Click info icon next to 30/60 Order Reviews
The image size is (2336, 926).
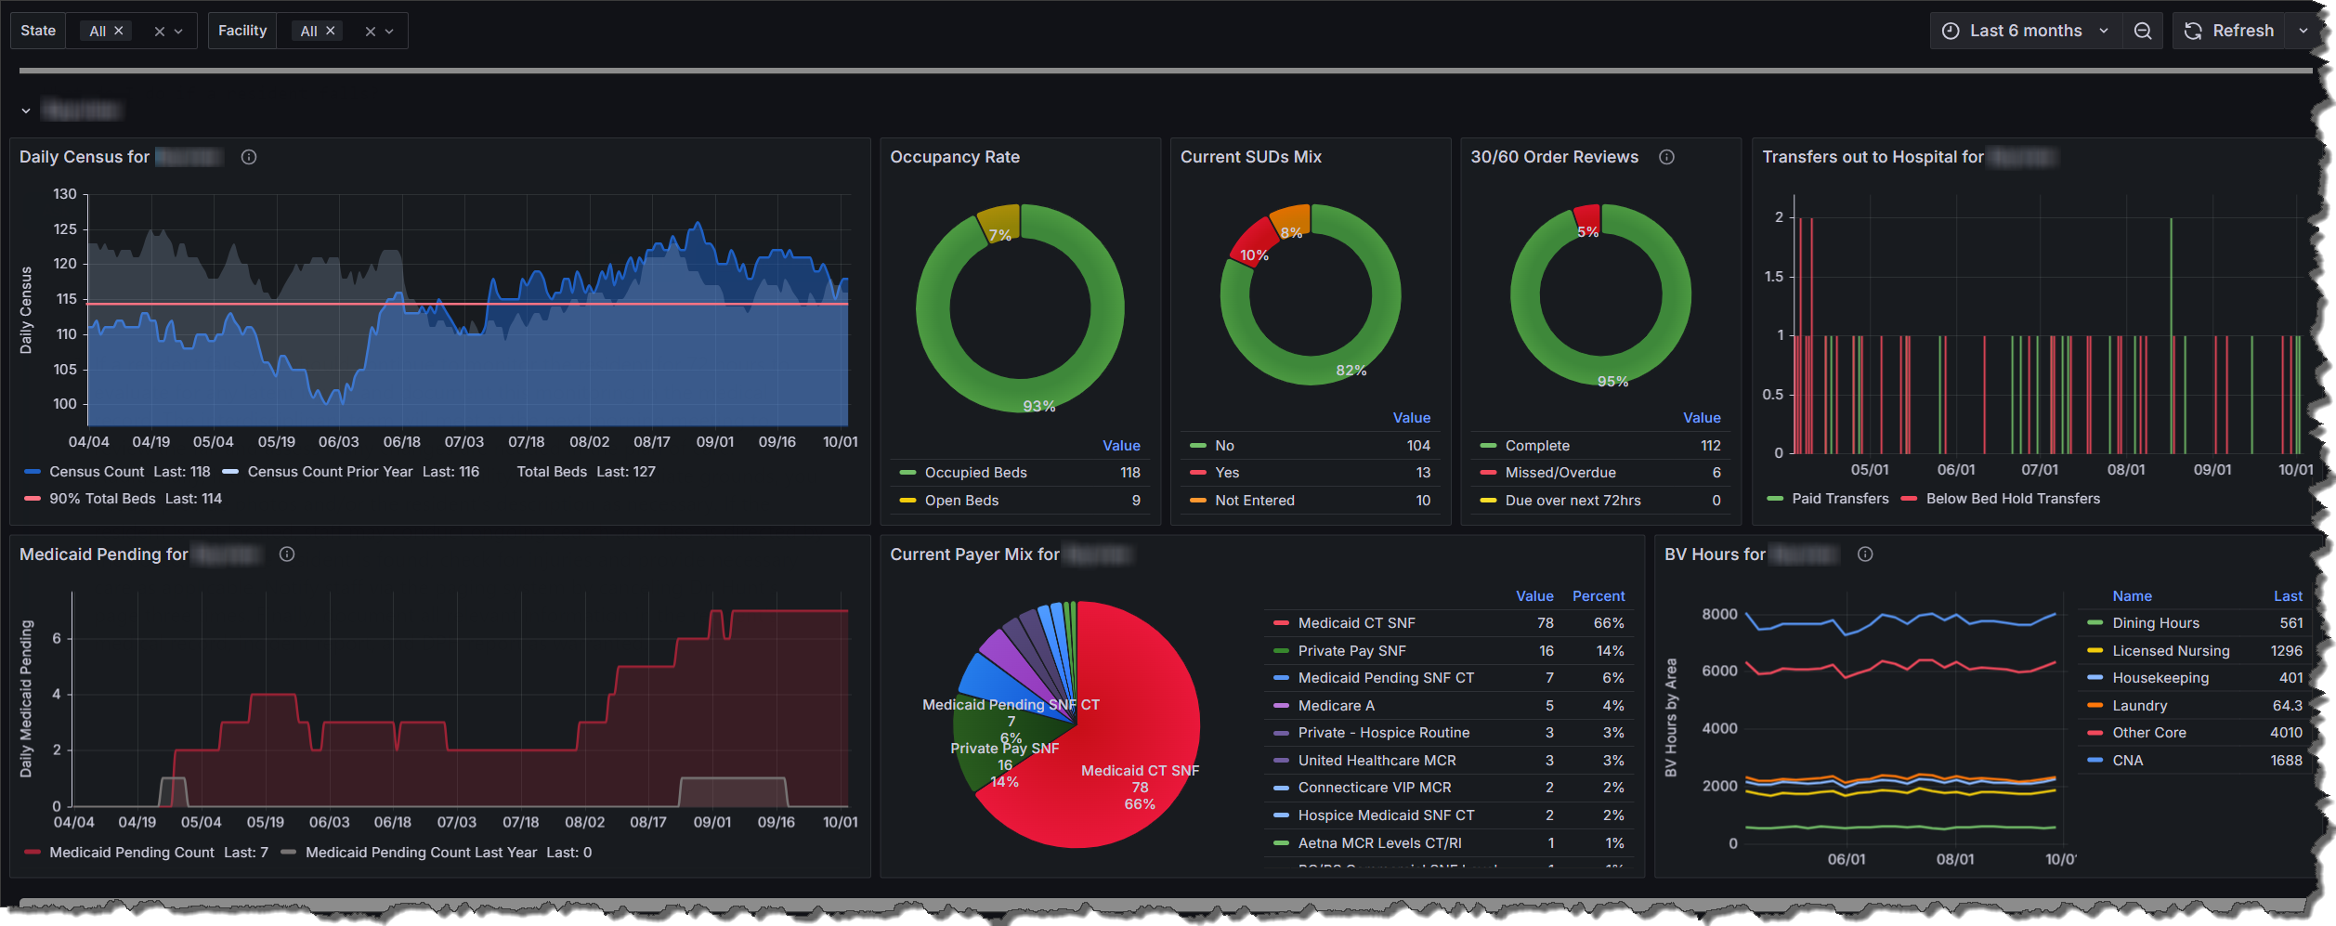click(1666, 157)
